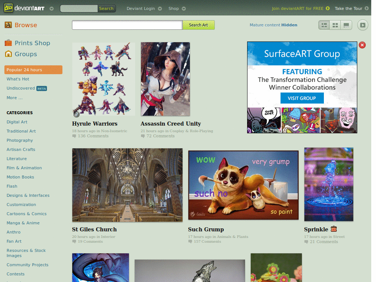Open the Browse heading link

point(26,25)
